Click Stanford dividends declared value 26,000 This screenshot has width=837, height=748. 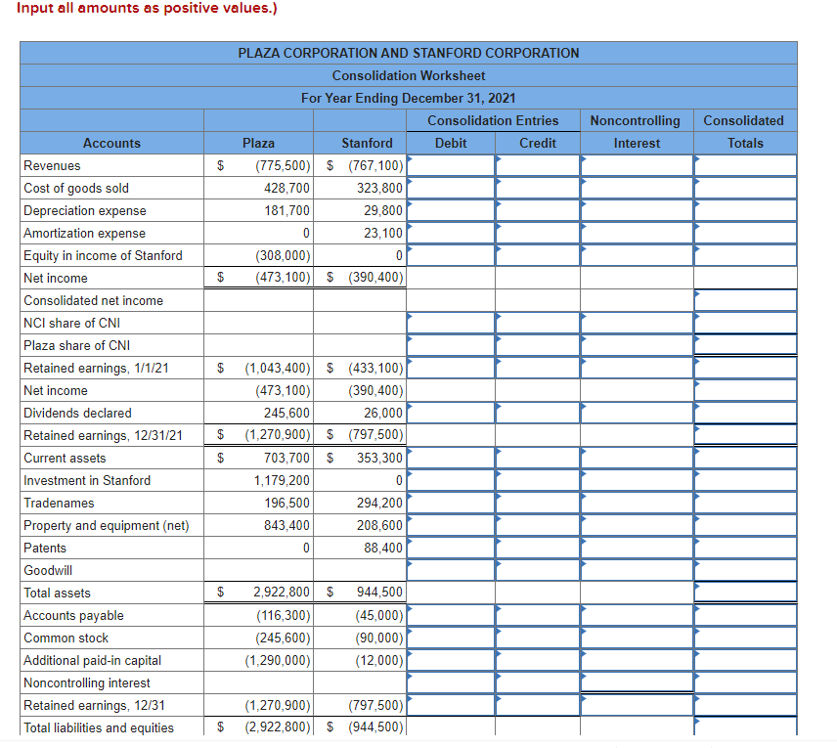tap(382, 413)
